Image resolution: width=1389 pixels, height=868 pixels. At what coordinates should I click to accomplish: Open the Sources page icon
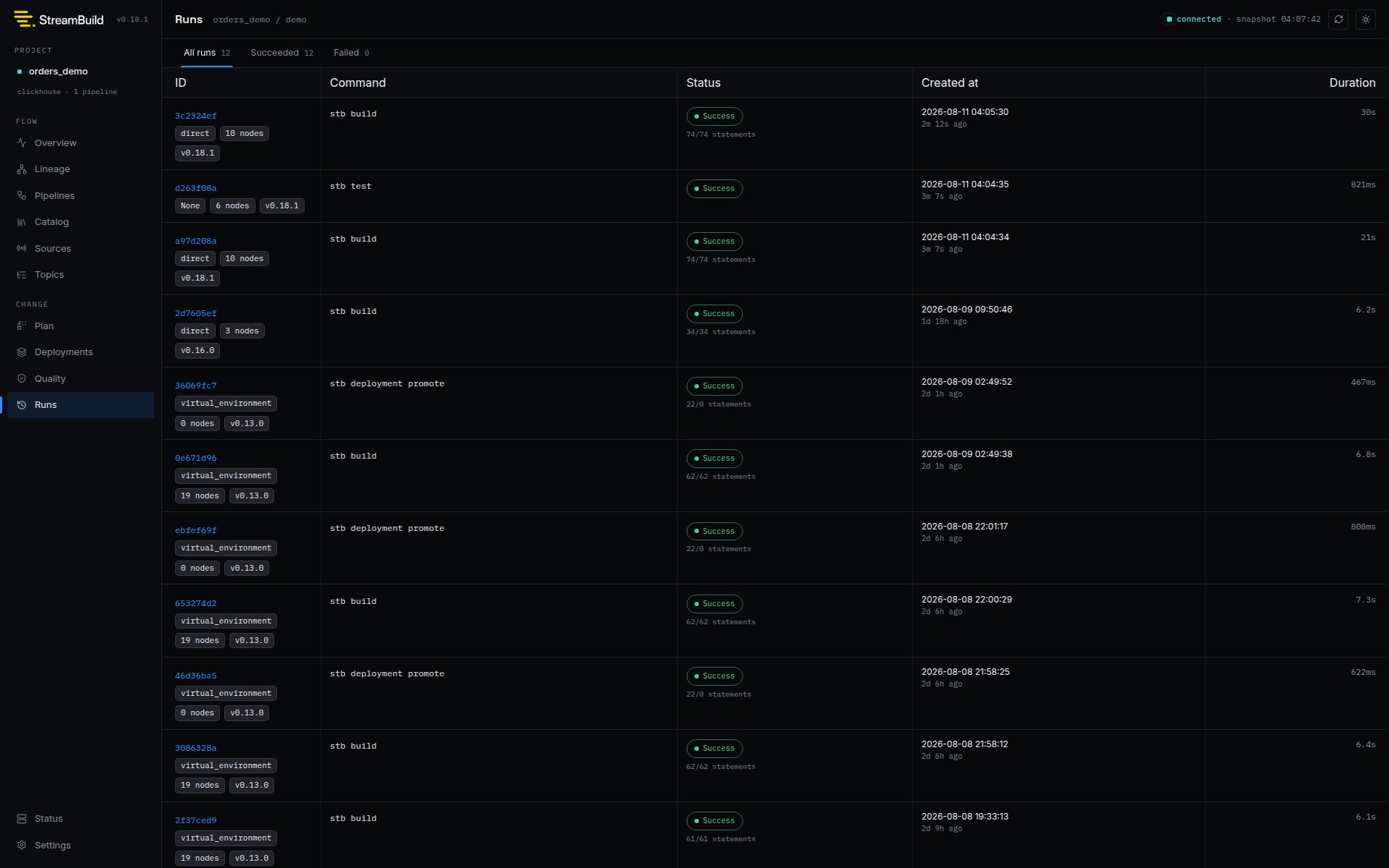click(x=22, y=249)
